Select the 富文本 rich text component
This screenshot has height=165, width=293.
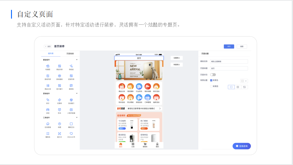tap(59, 134)
